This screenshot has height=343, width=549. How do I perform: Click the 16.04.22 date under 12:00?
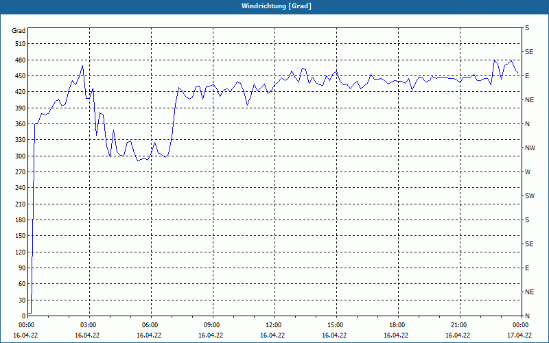tap(272, 335)
